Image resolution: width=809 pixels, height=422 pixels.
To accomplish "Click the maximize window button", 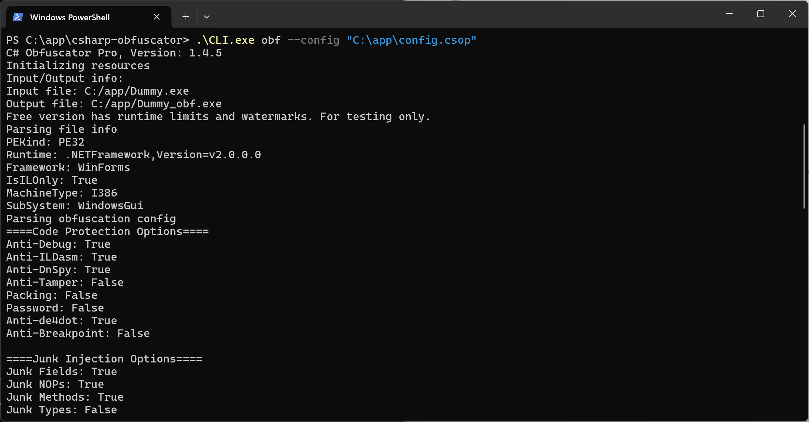I will (760, 14).
